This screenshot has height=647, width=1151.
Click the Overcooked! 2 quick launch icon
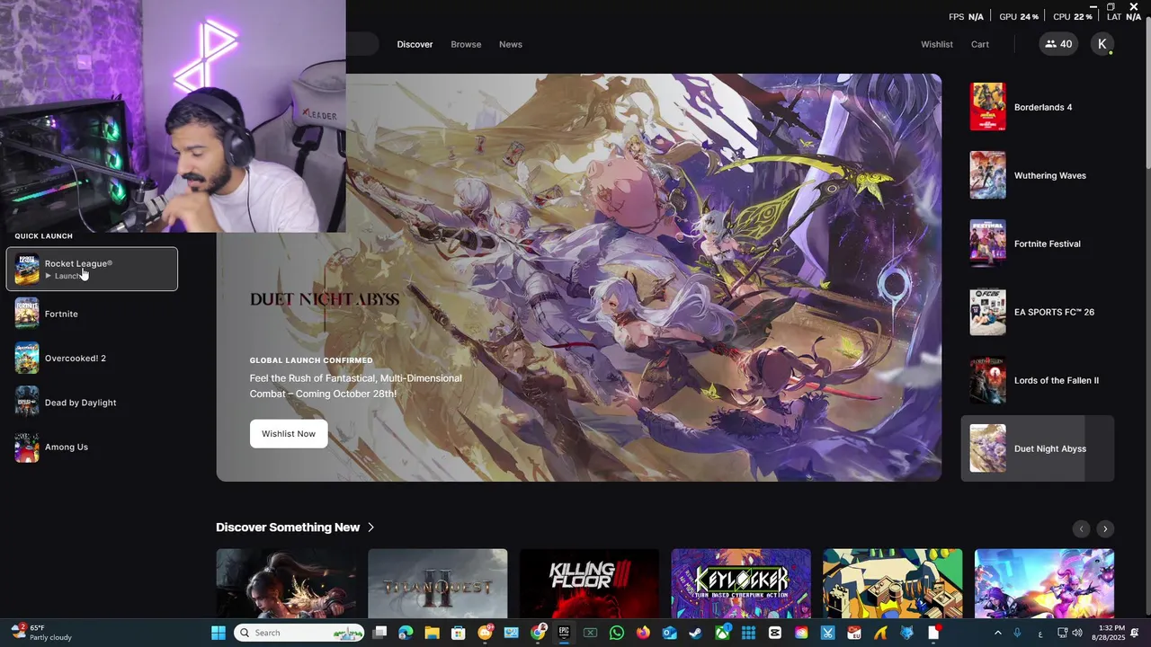[x=27, y=358]
